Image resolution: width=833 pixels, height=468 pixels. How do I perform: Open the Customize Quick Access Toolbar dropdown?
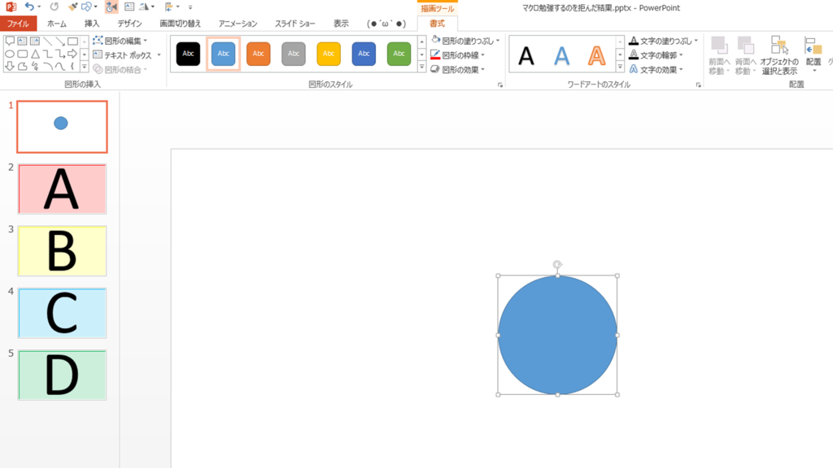pyautogui.click(x=190, y=7)
